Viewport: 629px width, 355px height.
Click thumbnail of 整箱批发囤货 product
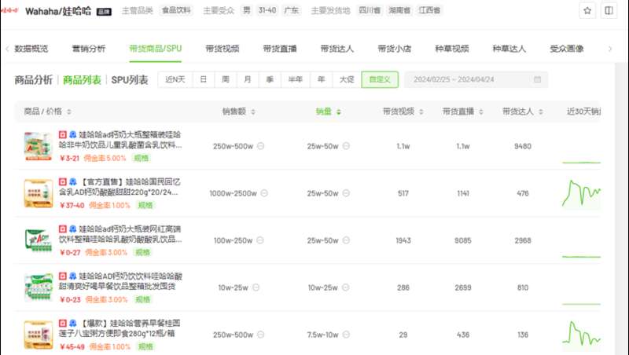coord(39,287)
